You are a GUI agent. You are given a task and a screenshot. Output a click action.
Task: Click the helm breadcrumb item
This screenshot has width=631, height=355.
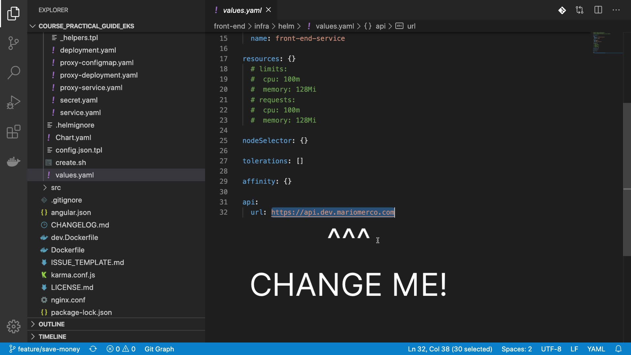[x=286, y=26]
